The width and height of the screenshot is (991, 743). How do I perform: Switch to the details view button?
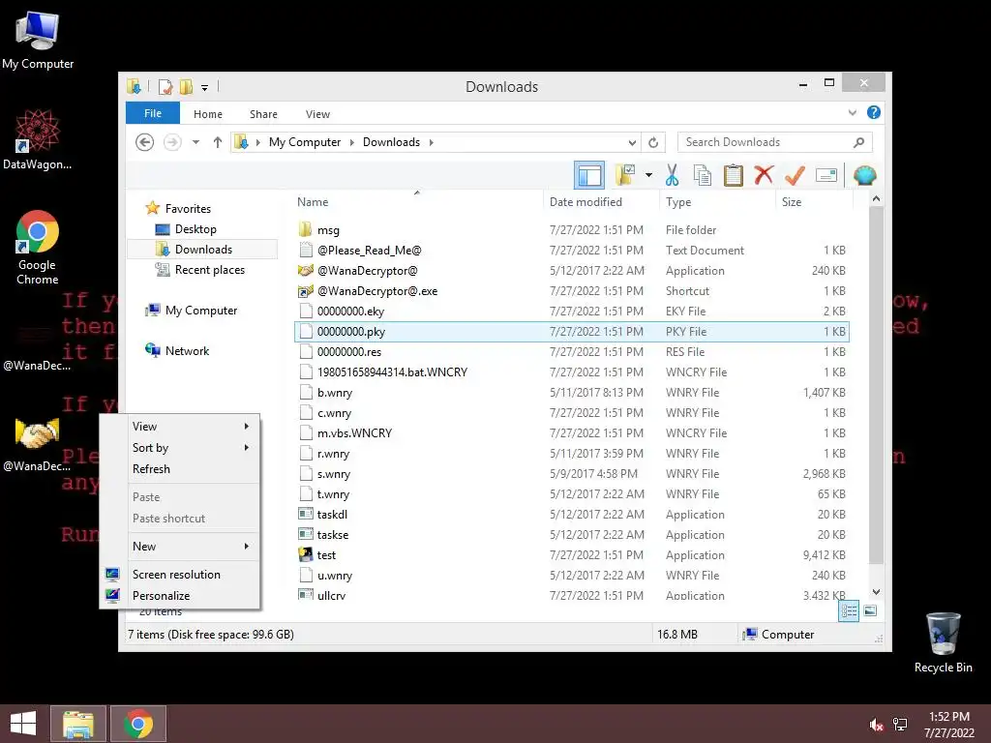click(849, 611)
